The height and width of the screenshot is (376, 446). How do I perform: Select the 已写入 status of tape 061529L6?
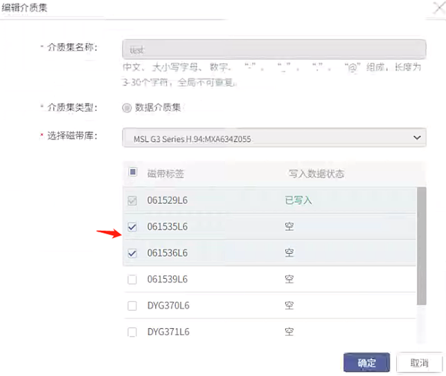[298, 200]
